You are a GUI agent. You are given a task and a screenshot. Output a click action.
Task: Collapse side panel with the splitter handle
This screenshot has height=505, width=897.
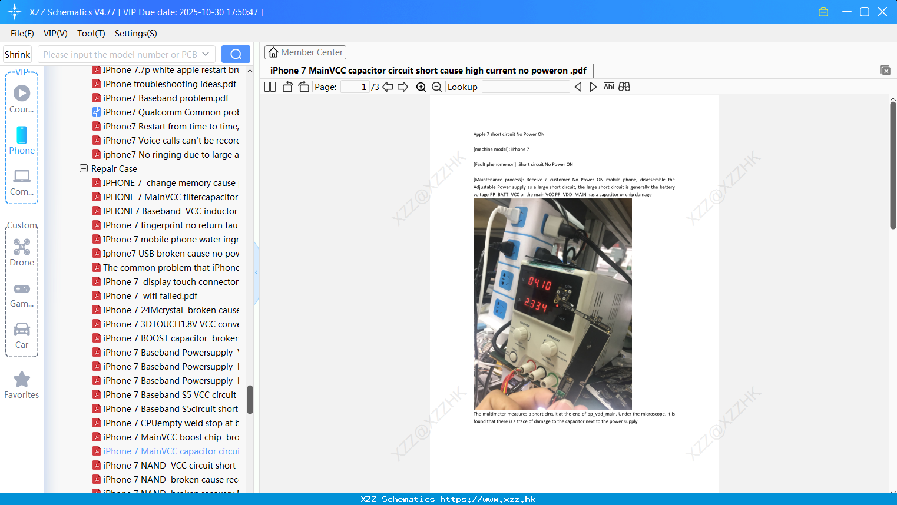[256, 273]
